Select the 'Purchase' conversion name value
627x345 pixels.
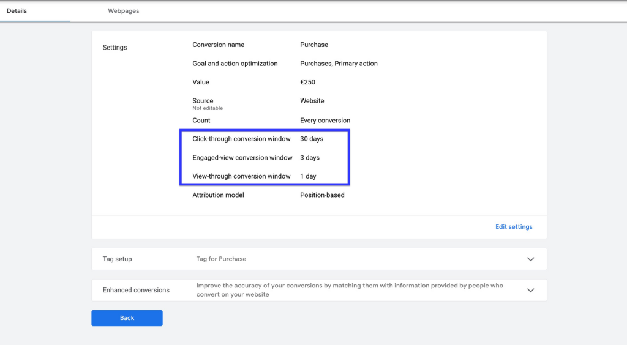tap(314, 45)
